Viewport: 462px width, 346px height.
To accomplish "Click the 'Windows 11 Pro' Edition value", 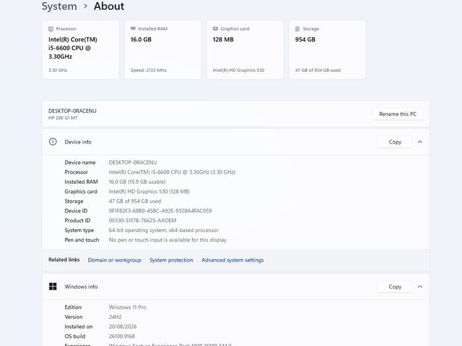I will click(x=127, y=307).
